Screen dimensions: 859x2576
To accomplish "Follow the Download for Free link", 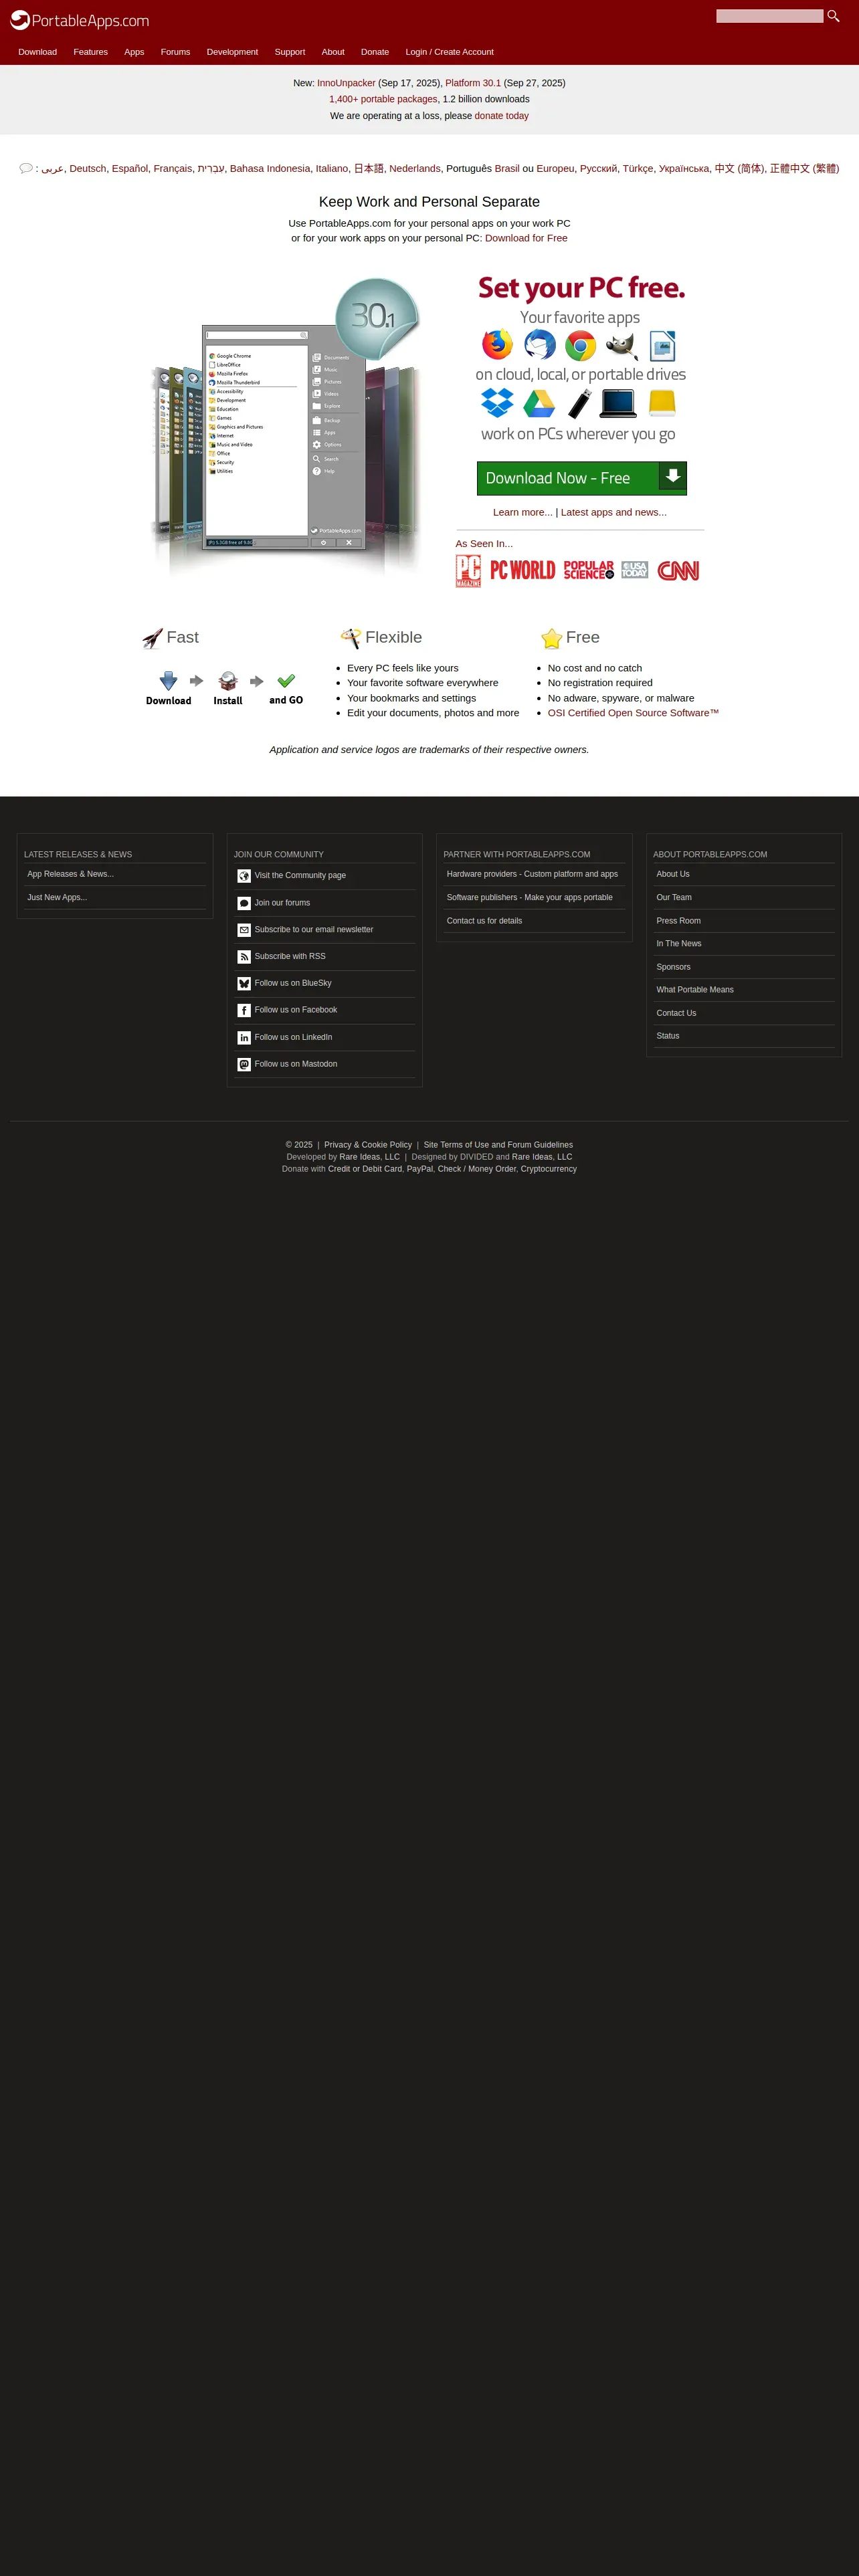I will 526,238.
